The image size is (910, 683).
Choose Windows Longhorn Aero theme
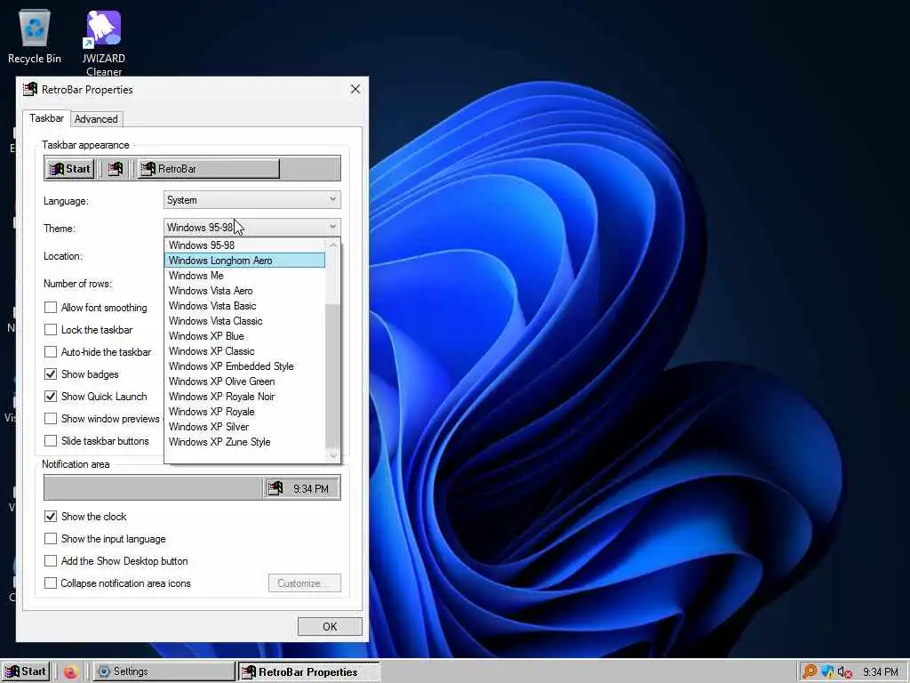coord(245,261)
